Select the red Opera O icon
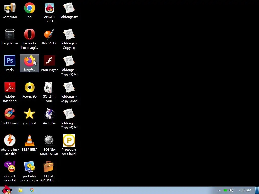This screenshot has width=259, height=194. (x=30, y=34)
